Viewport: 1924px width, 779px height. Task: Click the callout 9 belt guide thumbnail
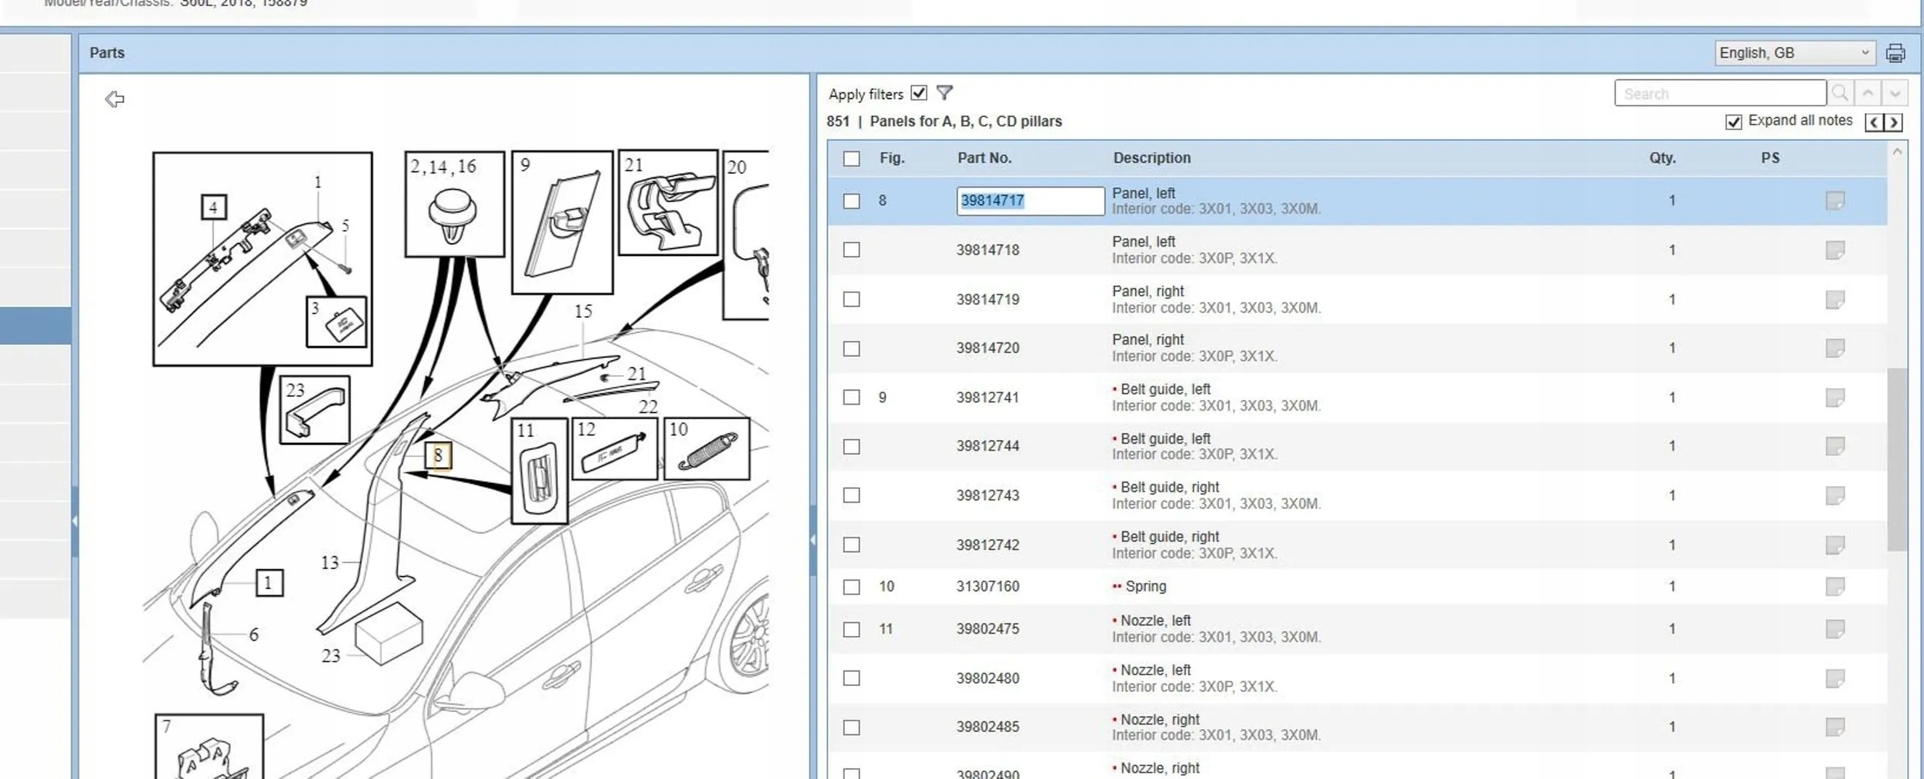(x=563, y=222)
